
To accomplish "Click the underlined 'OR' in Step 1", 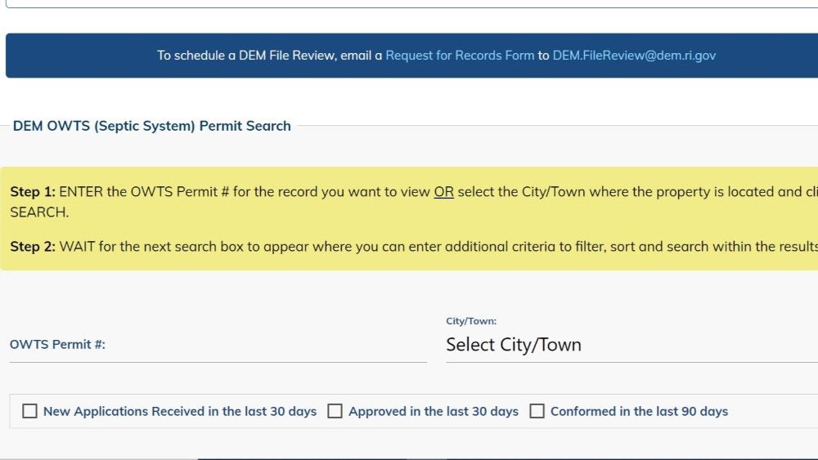I will pyautogui.click(x=443, y=192).
